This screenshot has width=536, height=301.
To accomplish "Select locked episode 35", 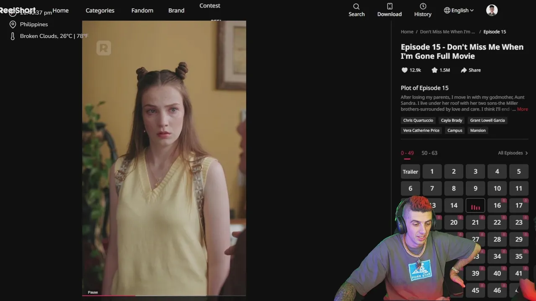I will (x=519, y=256).
